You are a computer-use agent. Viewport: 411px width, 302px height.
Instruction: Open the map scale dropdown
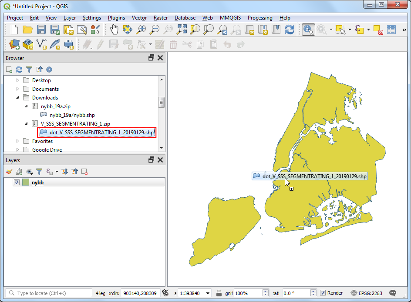point(207,293)
